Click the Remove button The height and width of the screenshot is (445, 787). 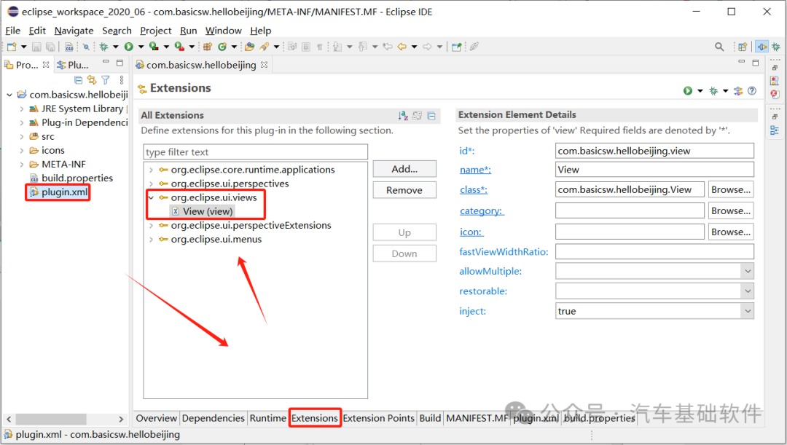tap(404, 190)
